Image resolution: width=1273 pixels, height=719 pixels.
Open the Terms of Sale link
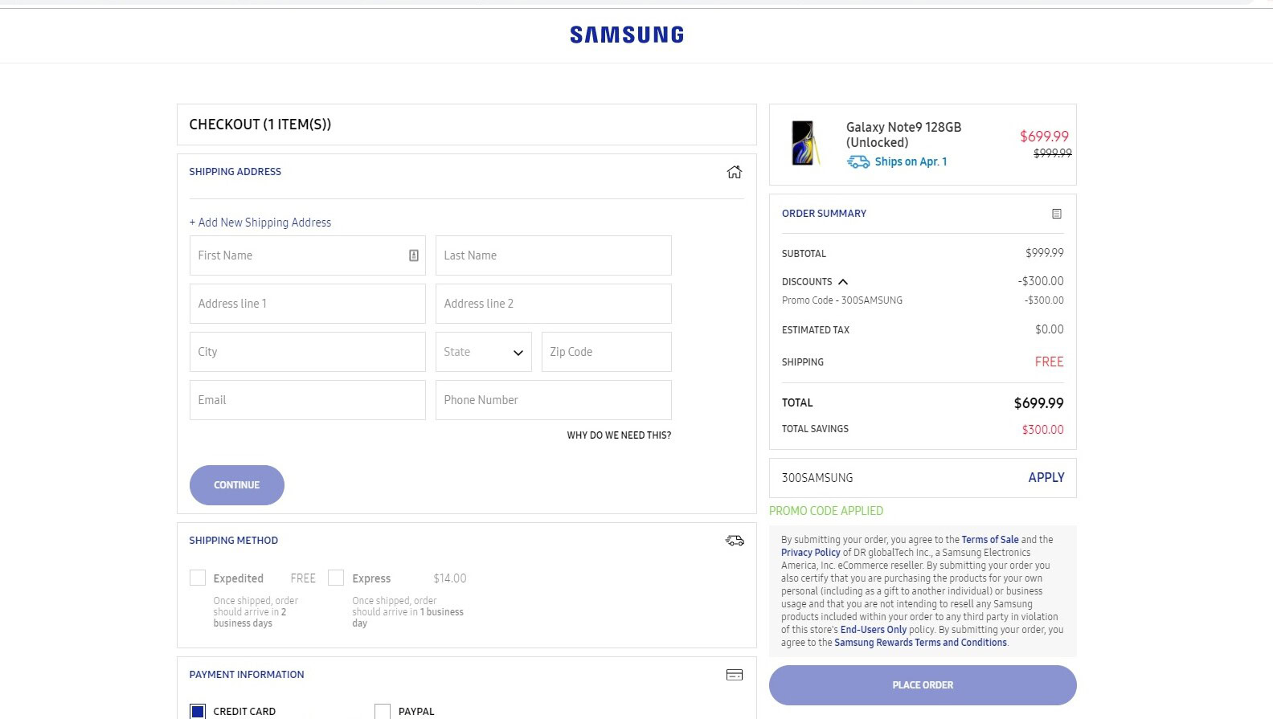(989, 540)
